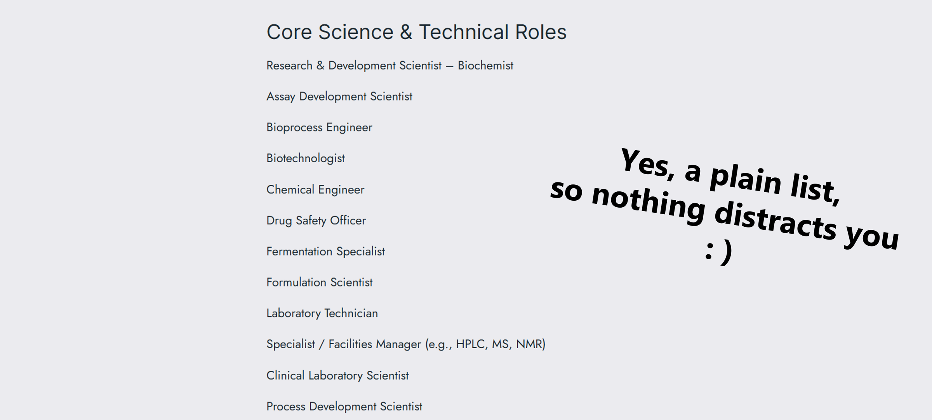
Task: Open the Laboratory Technician entry
Action: click(x=322, y=313)
